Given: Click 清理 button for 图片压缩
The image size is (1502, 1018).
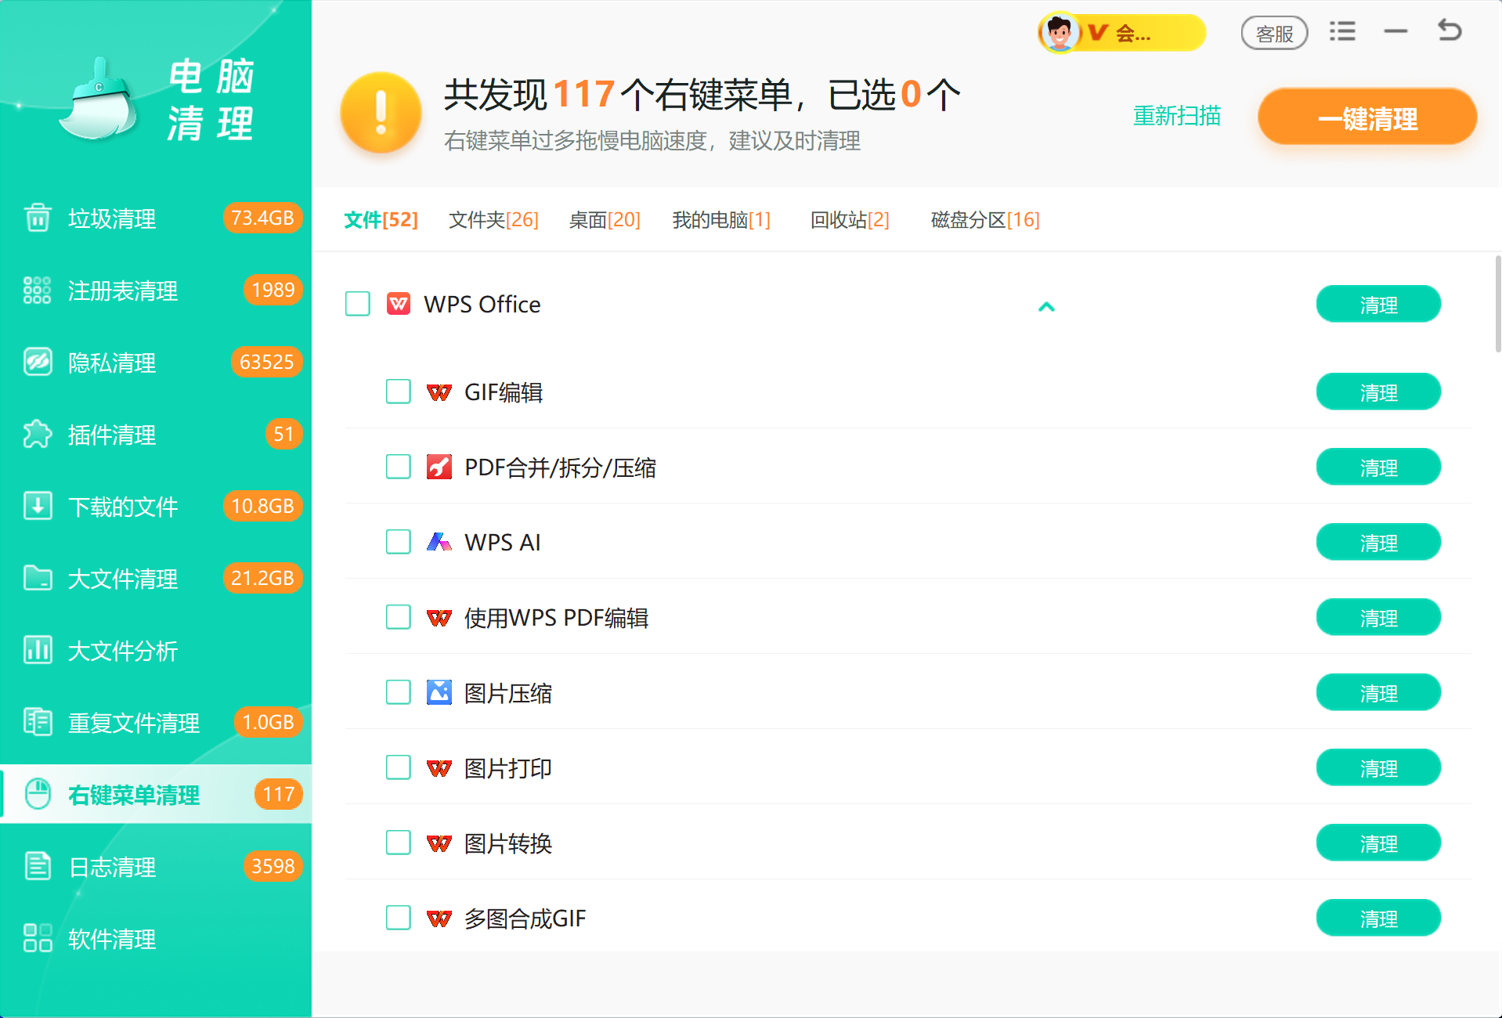Looking at the screenshot, I should (x=1378, y=692).
